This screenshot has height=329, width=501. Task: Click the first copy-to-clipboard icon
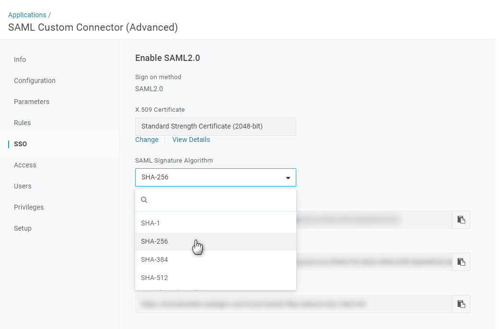[461, 220]
